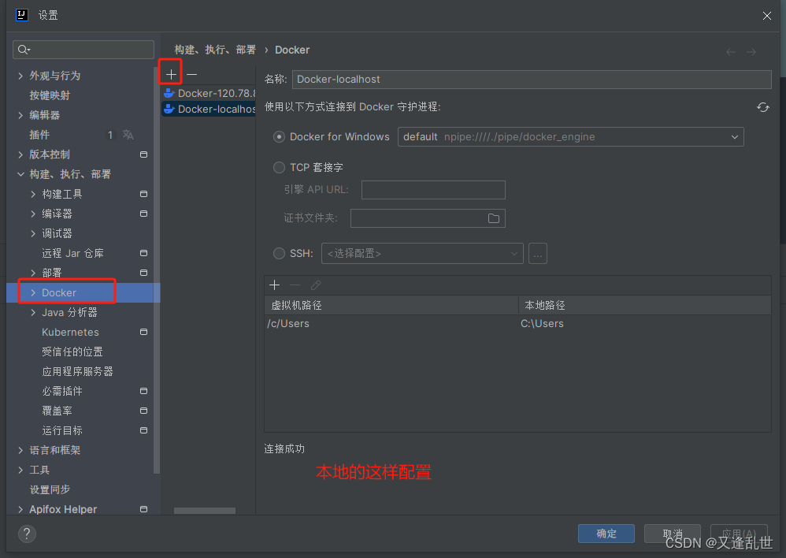Click the project-level icon beside 必需插件

click(x=143, y=391)
